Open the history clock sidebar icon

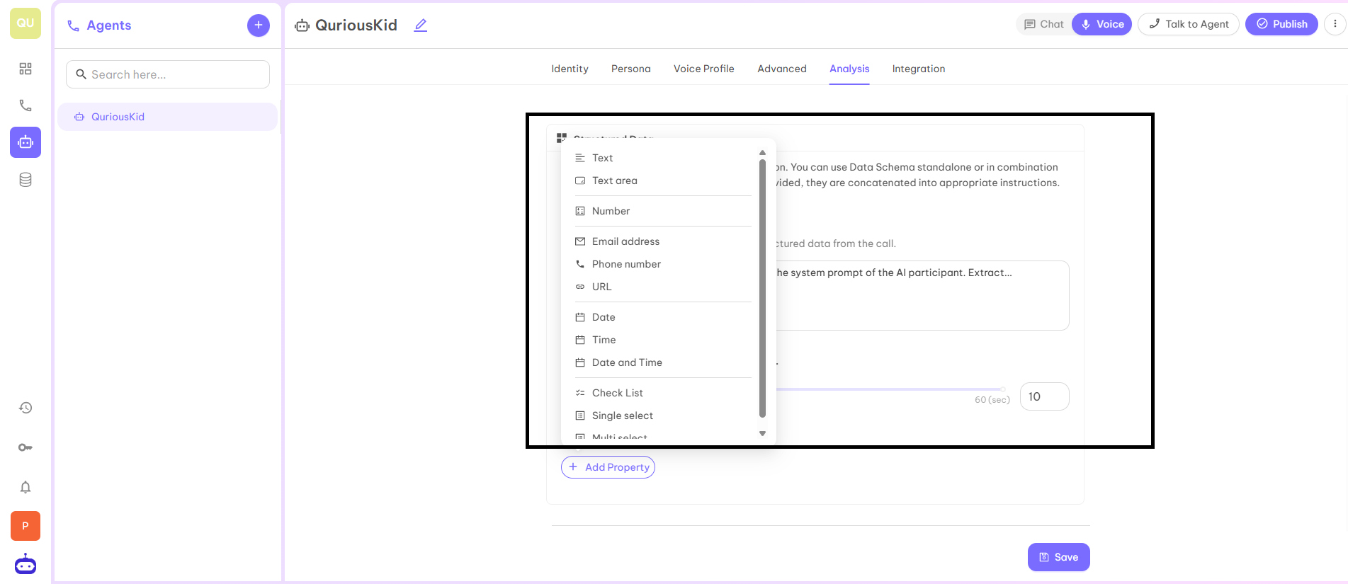coord(26,408)
